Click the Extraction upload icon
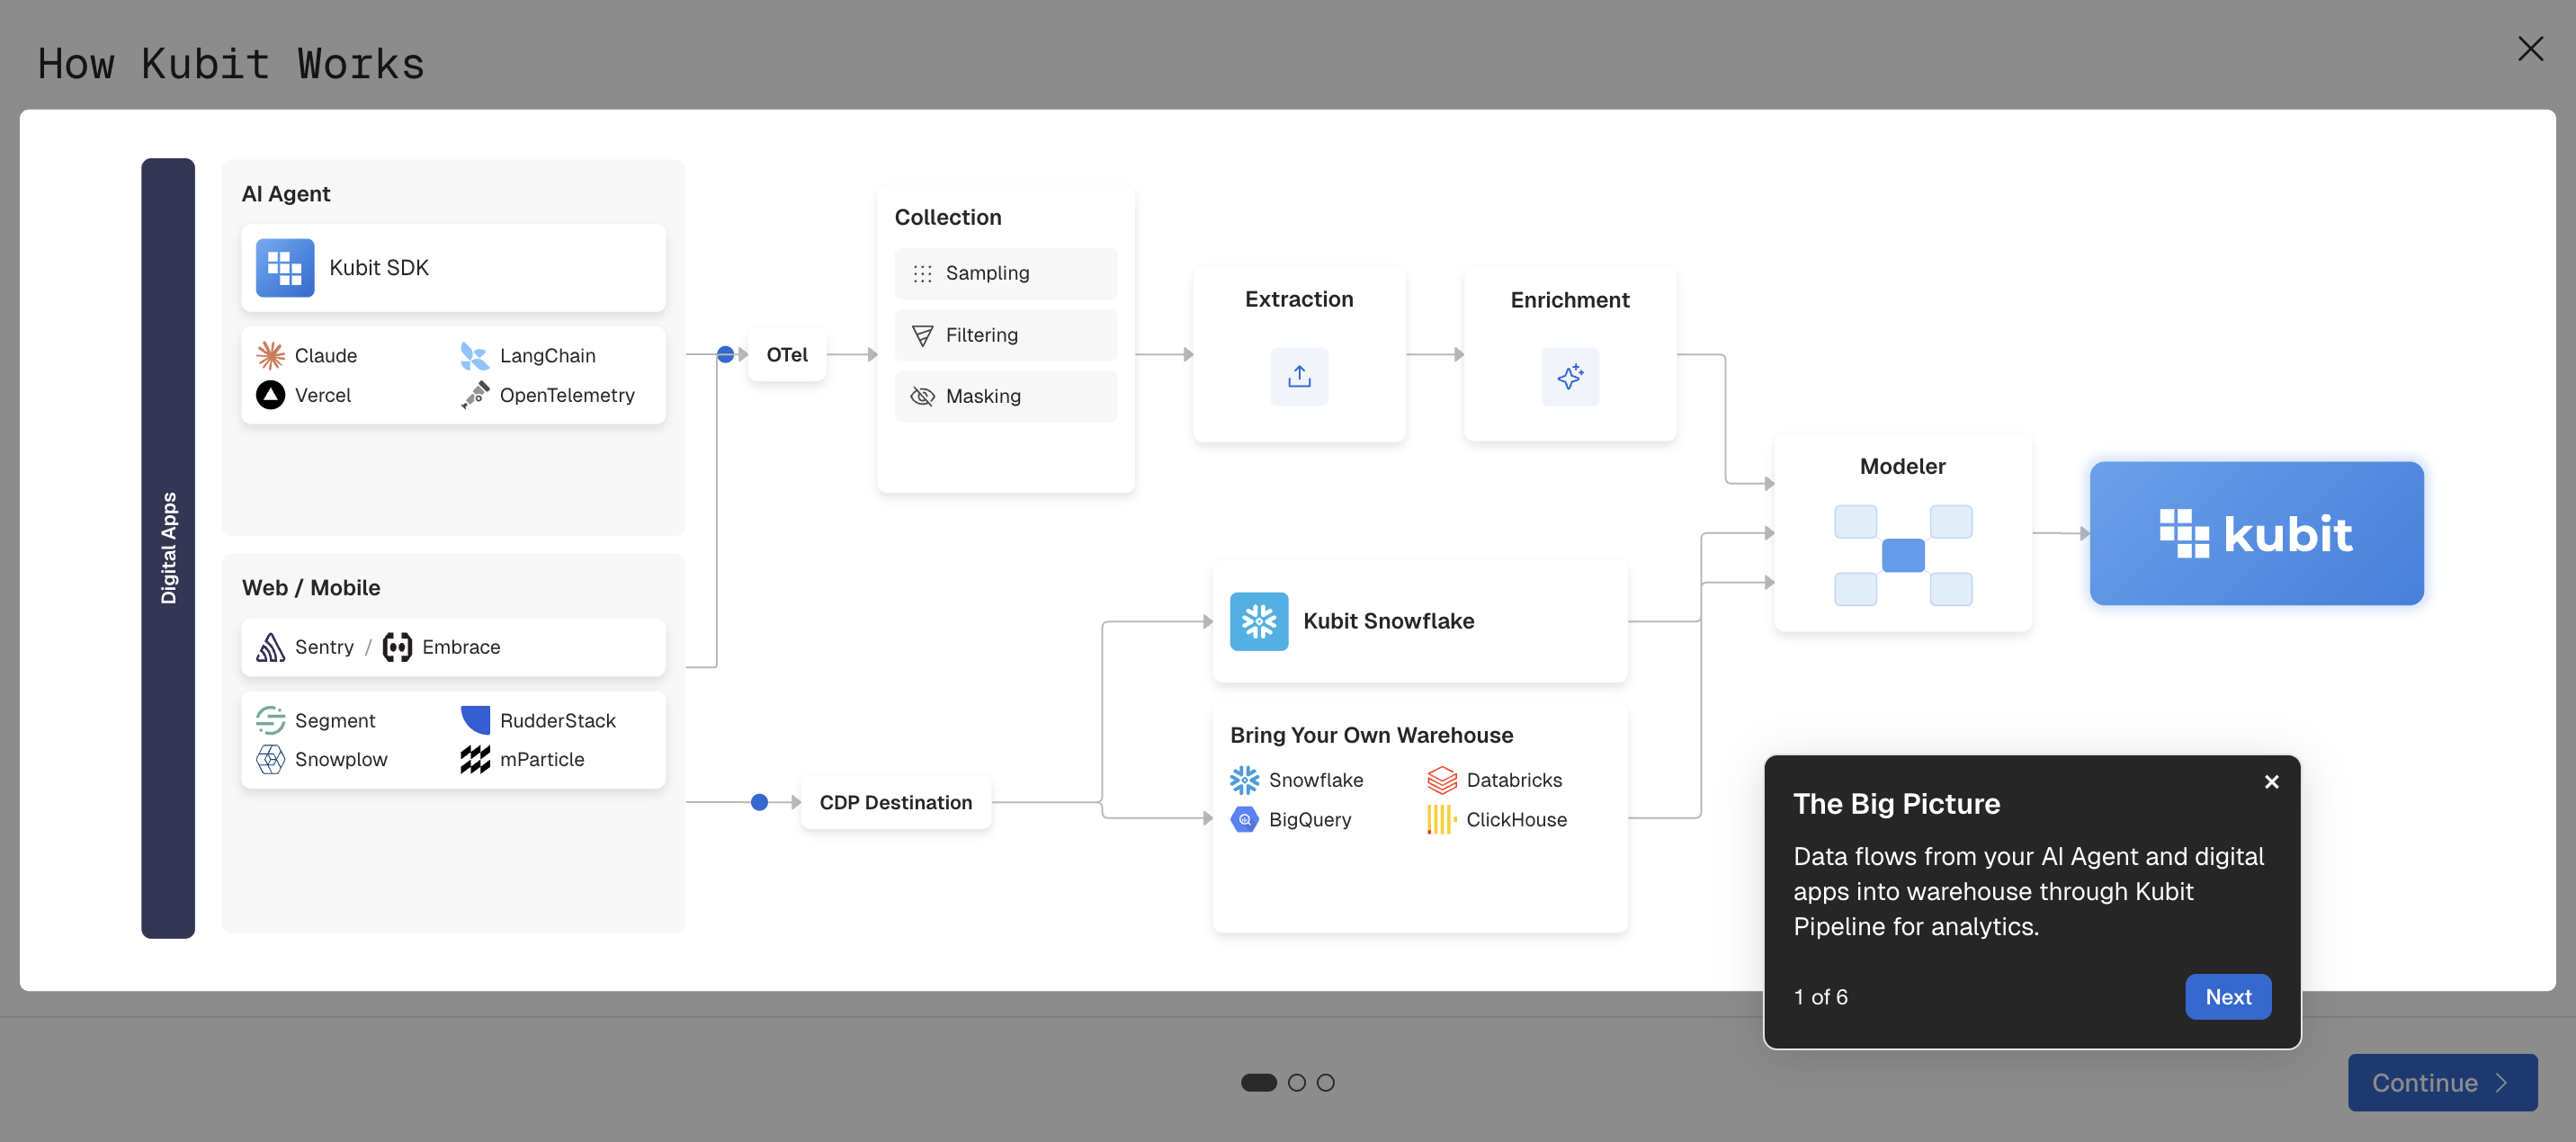2576x1142 pixels. click(x=1299, y=376)
